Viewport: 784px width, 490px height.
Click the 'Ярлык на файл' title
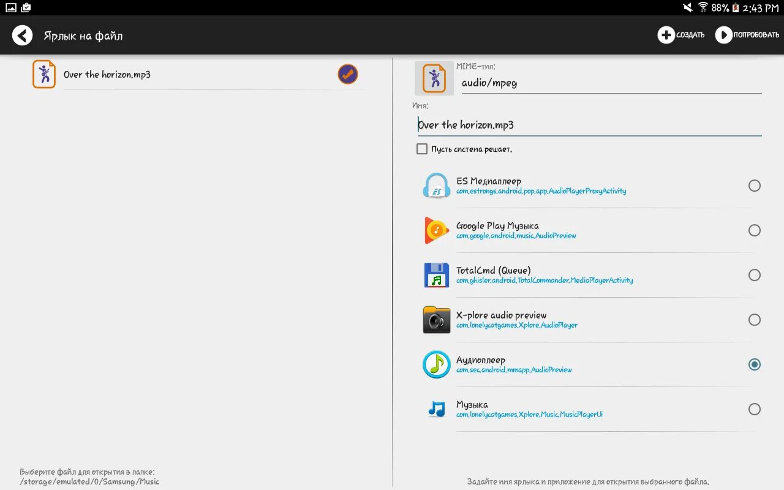pyautogui.click(x=83, y=36)
